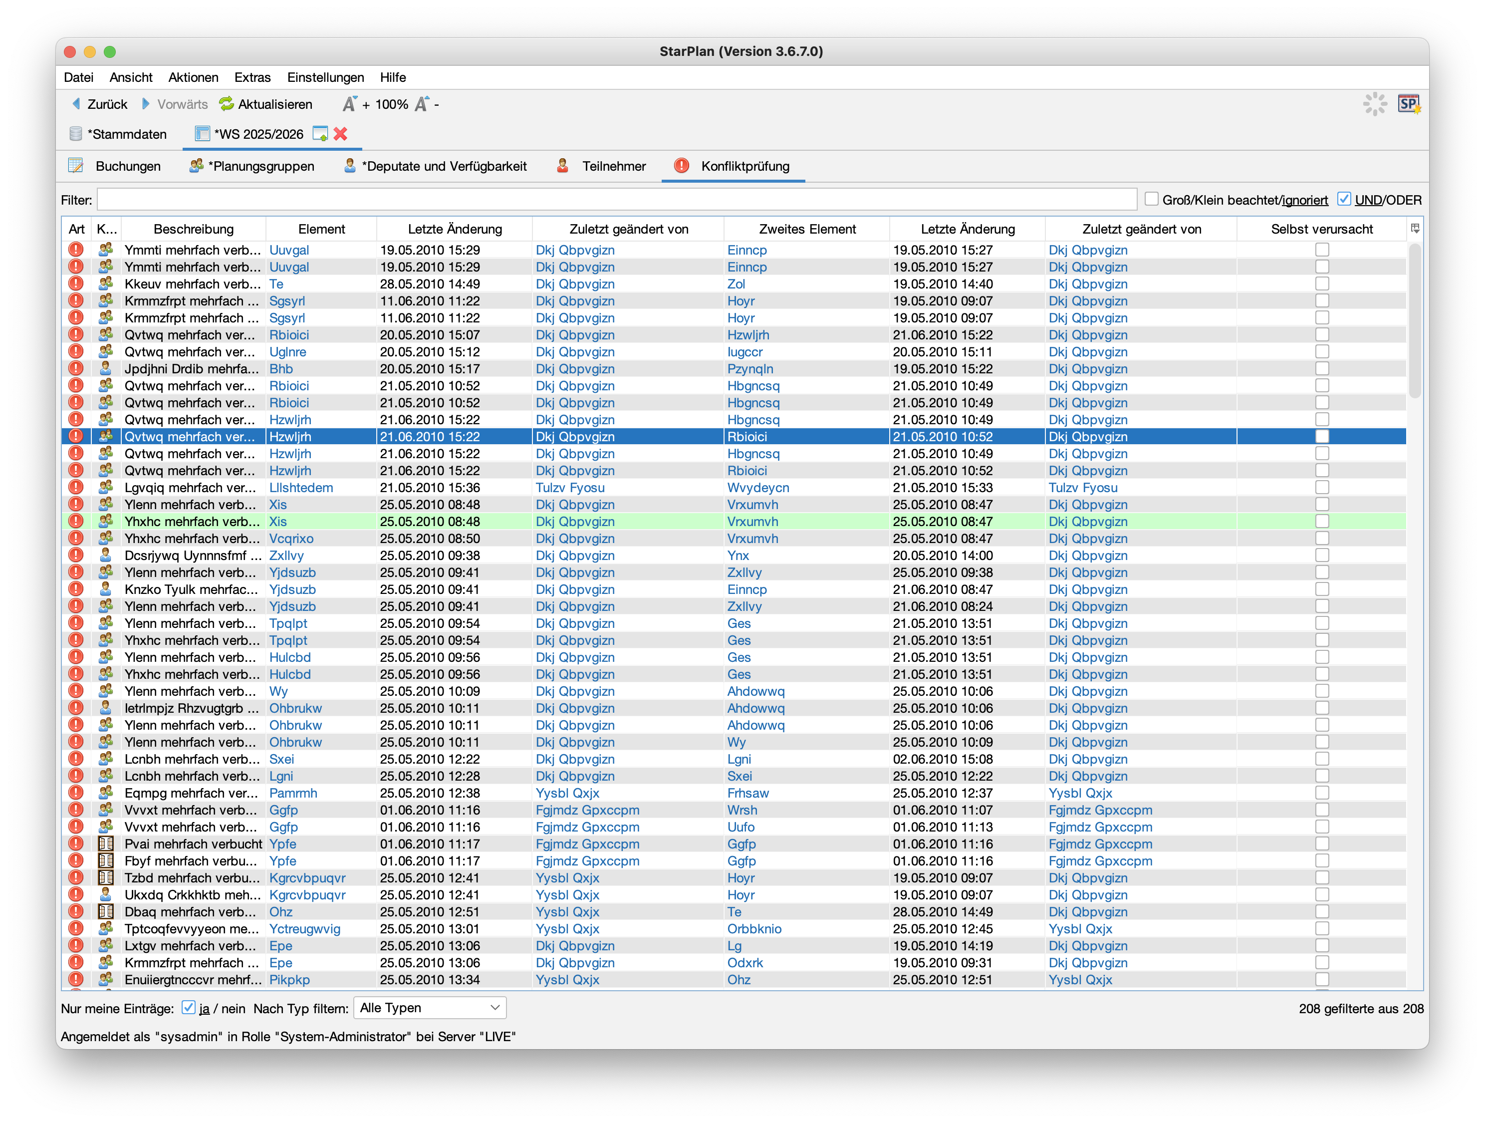1485x1123 pixels.
Task: Click the Llshtedem element link
Action: coord(301,488)
